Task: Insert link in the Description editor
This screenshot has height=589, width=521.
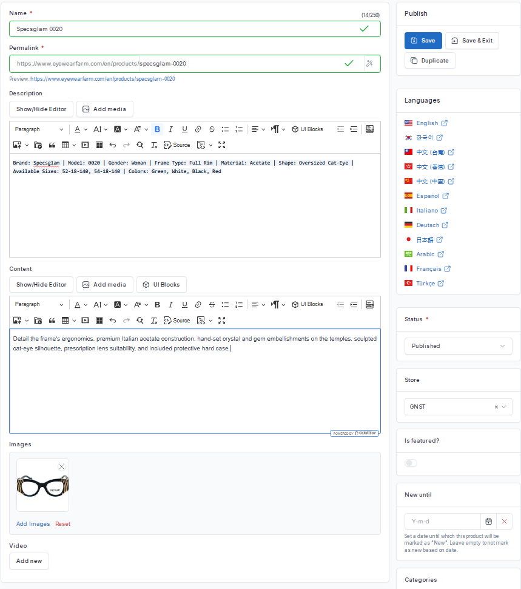Action: [x=198, y=129]
